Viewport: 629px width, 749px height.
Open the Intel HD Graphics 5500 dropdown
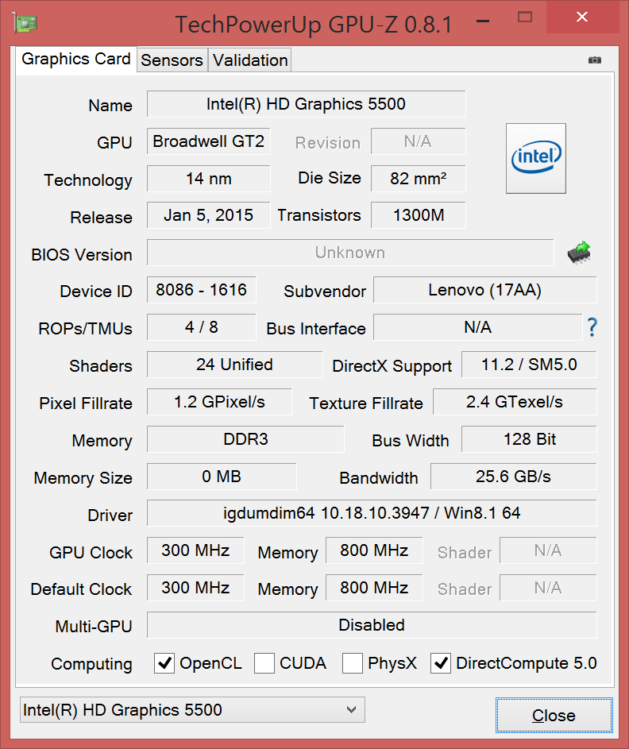(191, 710)
